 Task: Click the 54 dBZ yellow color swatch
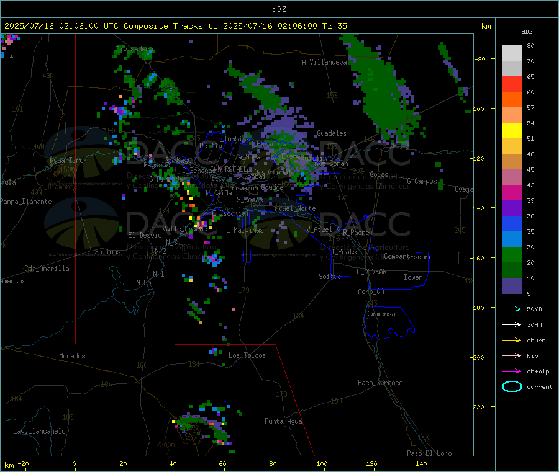coord(512,131)
